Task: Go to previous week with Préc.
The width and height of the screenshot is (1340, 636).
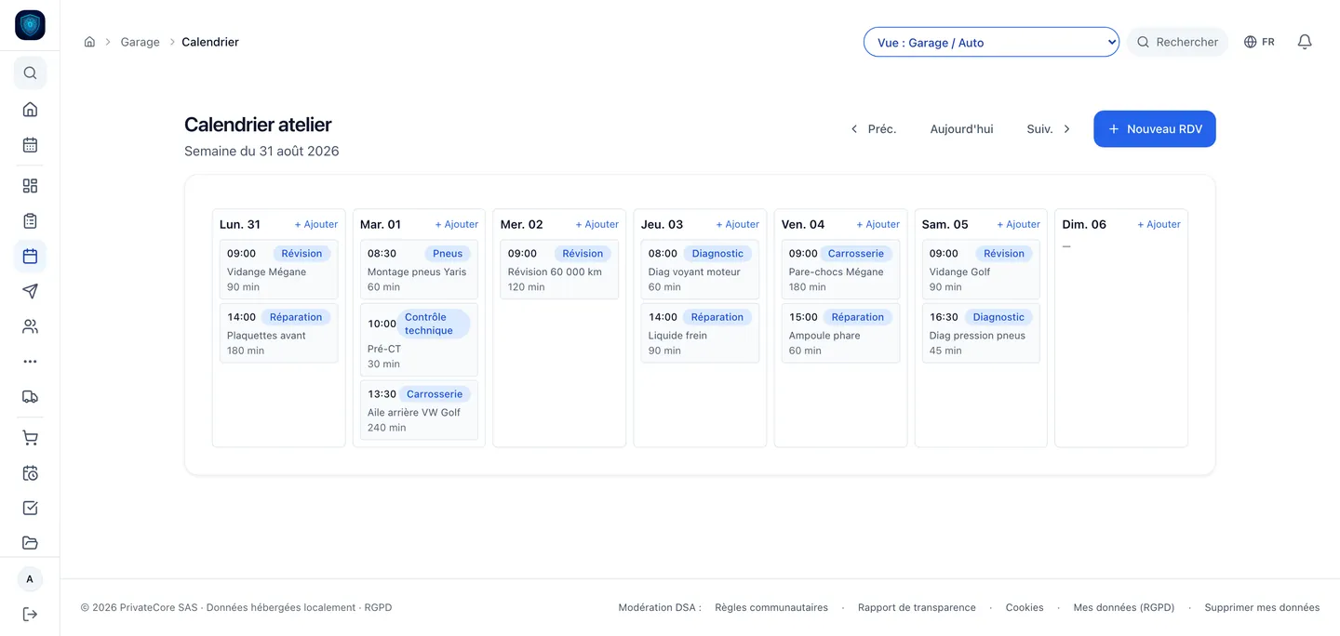Action: click(x=873, y=129)
